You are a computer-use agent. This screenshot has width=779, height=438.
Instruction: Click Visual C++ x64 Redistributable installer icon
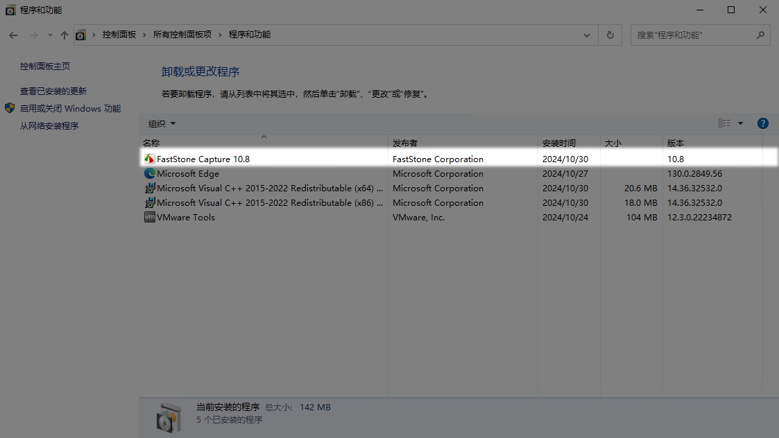(149, 189)
